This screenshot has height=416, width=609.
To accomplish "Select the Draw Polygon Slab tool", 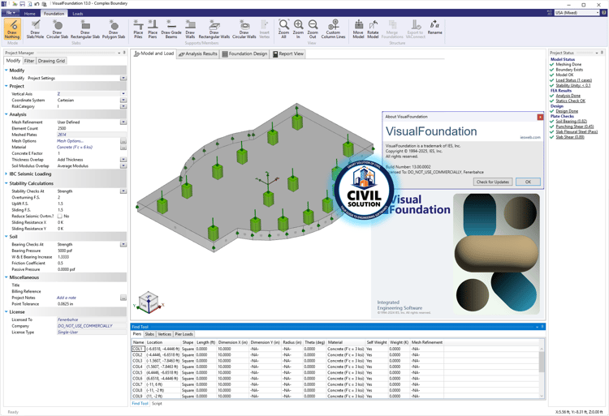I will 114,29.
